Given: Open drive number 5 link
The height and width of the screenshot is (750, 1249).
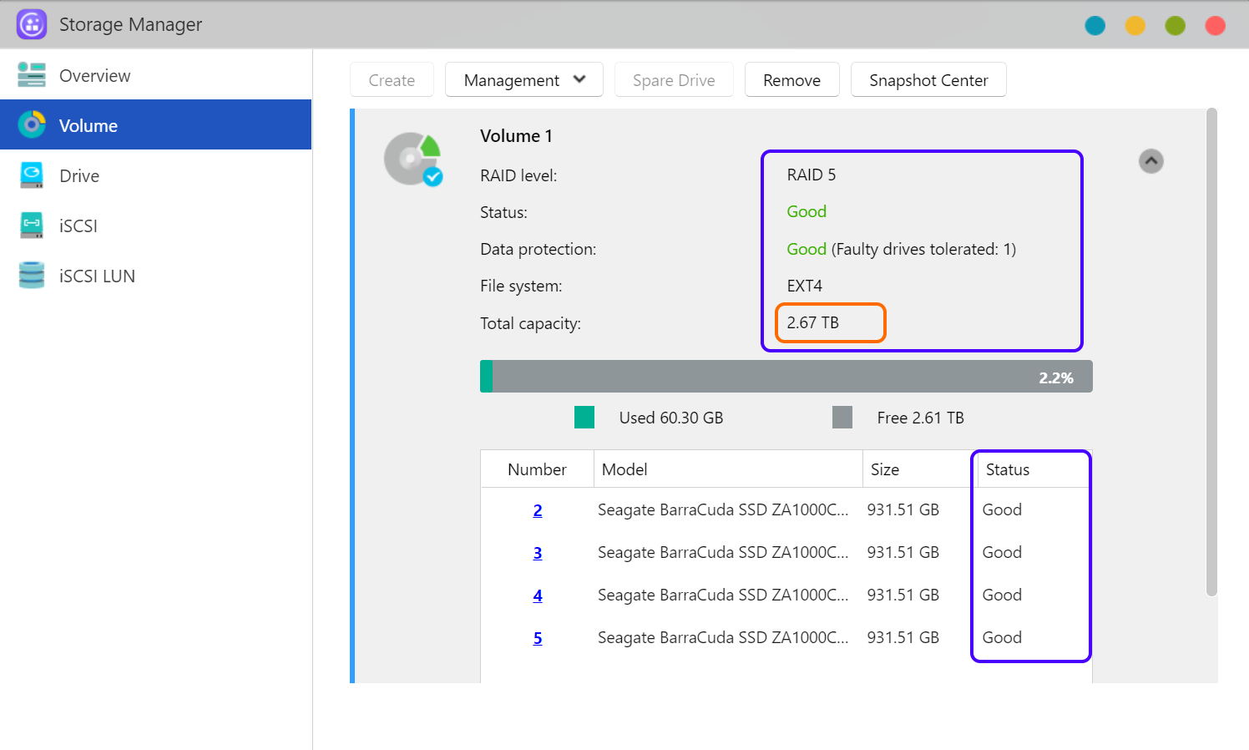Looking at the screenshot, I should [538, 638].
